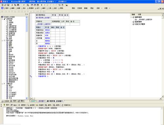The width and height of the screenshot is (164, 125).
Task: Close the bottom output panel with the x icon
Action: (x=1, y=105)
